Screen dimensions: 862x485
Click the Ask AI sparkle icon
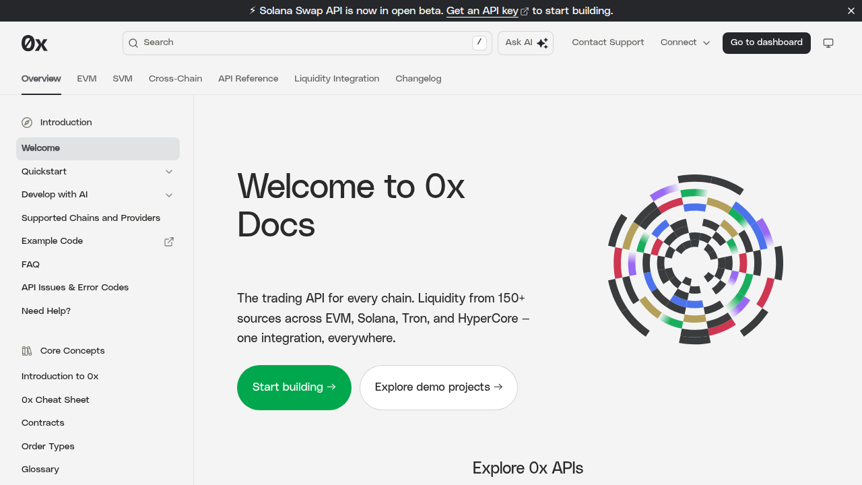pos(542,43)
